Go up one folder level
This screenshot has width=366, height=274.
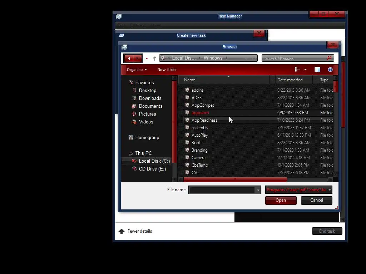[154, 58]
